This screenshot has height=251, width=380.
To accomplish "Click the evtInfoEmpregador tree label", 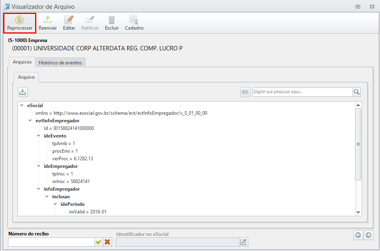I will click(x=57, y=120).
